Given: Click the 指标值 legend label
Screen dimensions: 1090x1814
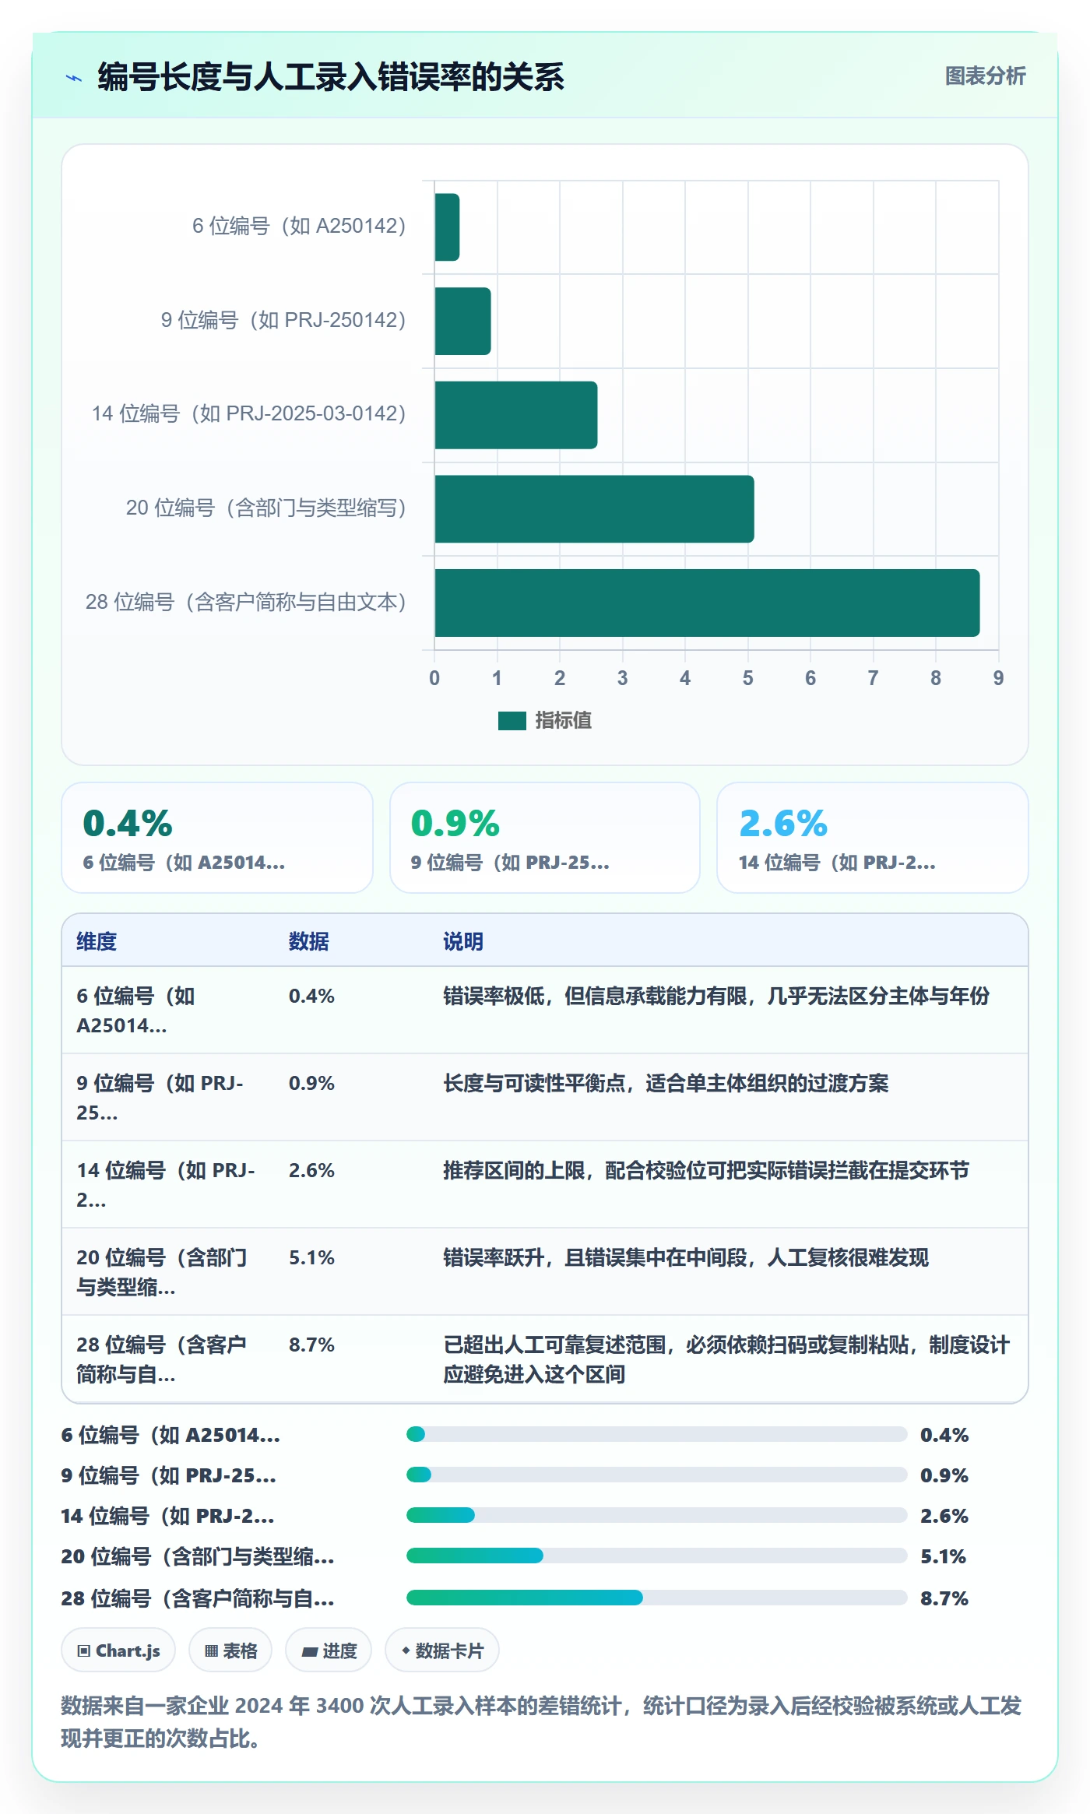Looking at the screenshot, I should pos(563,721).
